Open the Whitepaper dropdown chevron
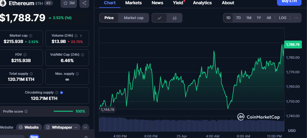 [76, 127]
